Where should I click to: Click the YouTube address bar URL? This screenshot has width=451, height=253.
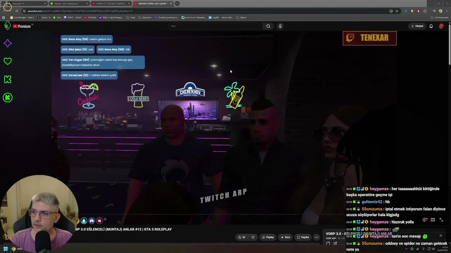[x=80, y=11]
